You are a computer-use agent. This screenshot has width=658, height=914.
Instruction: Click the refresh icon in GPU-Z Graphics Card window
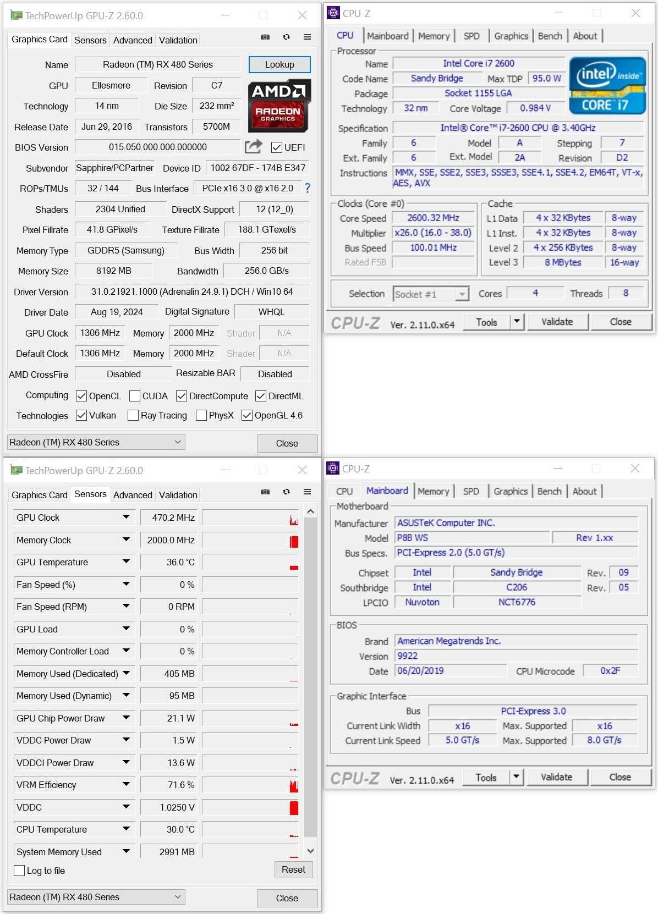click(x=286, y=37)
